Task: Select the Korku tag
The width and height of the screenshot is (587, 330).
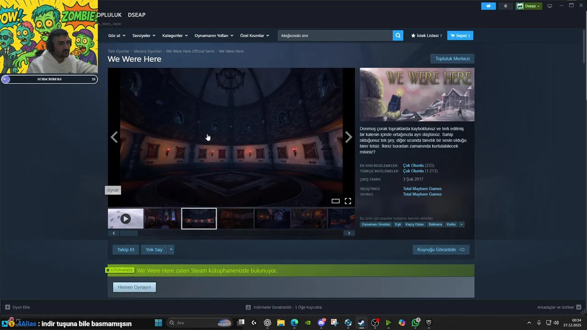Action: [x=451, y=225]
